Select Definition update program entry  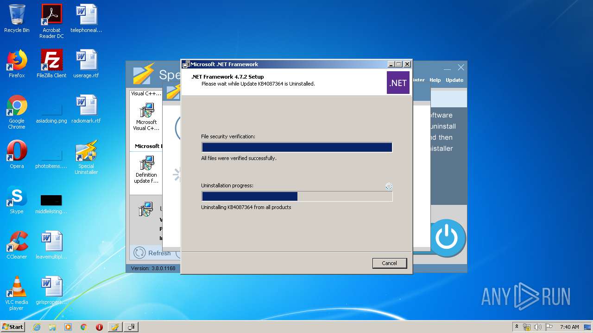(x=146, y=170)
